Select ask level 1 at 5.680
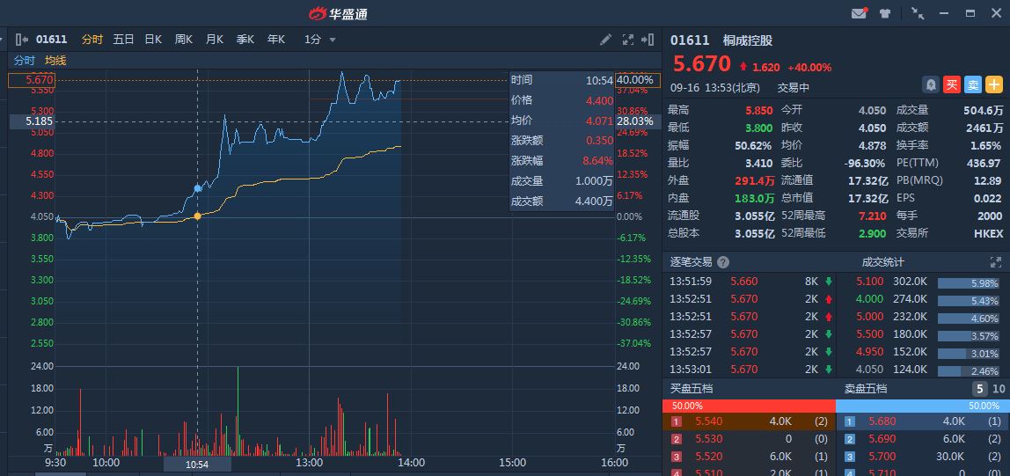The height and width of the screenshot is (476, 1010). (923, 421)
